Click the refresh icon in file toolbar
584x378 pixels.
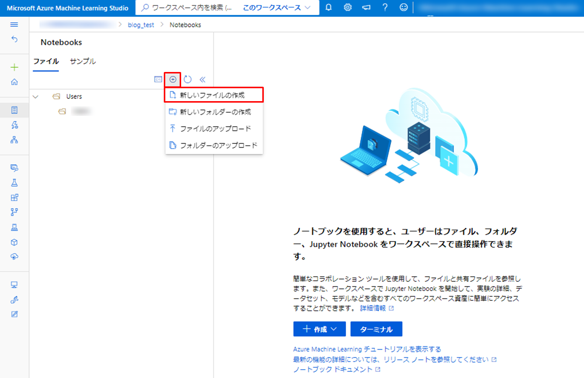[x=187, y=79]
